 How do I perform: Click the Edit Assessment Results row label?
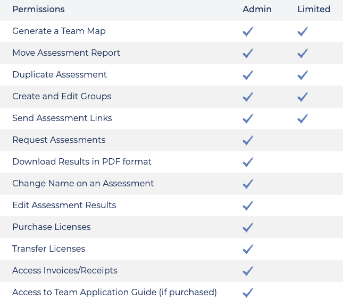pos(64,205)
